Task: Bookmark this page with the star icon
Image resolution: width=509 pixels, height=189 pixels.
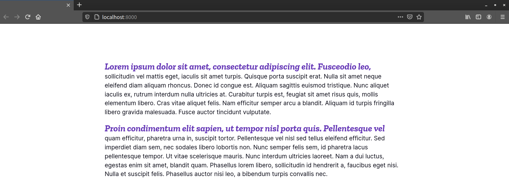Action: (x=419, y=17)
